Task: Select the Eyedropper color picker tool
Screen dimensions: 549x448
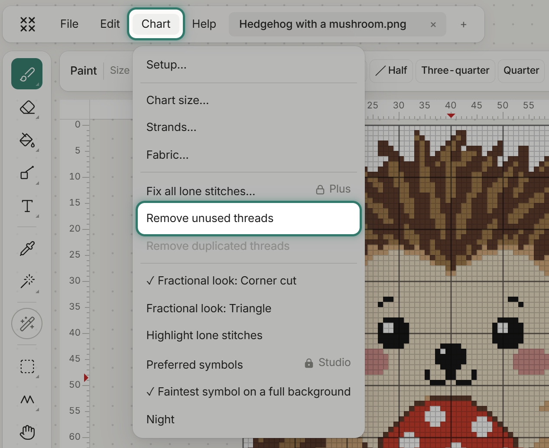Action: point(27,248)
